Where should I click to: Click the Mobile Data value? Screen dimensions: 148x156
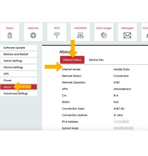tap(122, 69)
